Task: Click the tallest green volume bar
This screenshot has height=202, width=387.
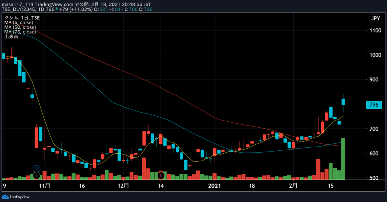Action: (x=343, y=159)
